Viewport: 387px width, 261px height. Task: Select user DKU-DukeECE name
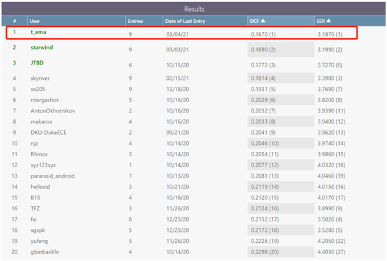(49, 133)
